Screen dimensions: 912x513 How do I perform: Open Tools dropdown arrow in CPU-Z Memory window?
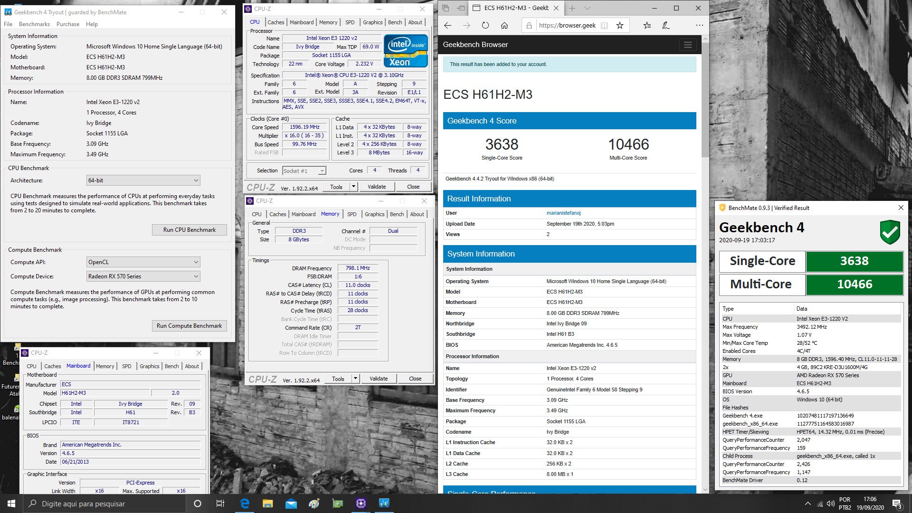355,379
